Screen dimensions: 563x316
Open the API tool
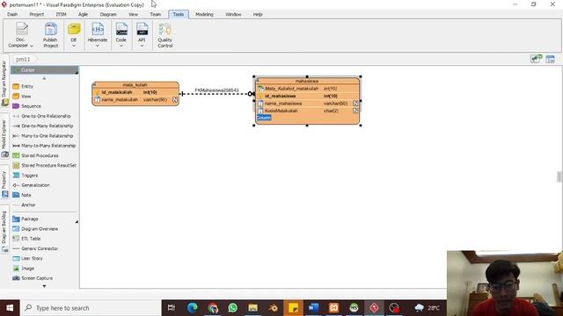point(142,35)
